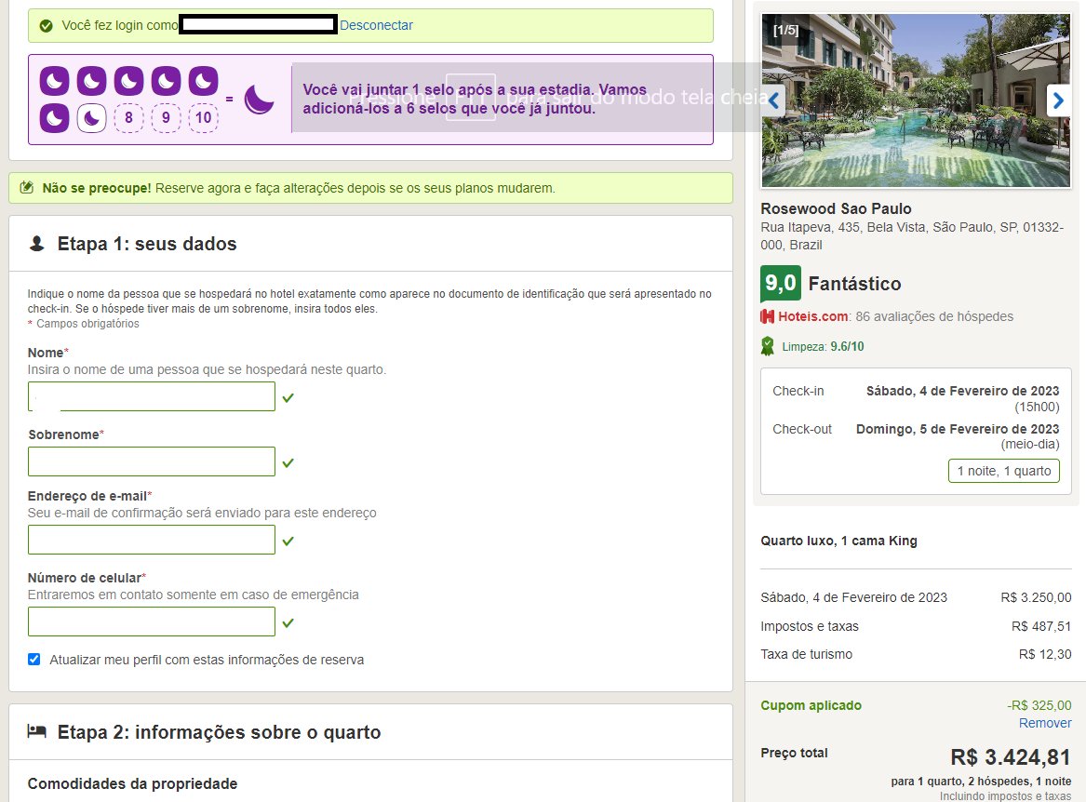Viewport: 1086px width, 802px height.
Task: Focus the Endereço de e-mail input field
Action: 152,540
